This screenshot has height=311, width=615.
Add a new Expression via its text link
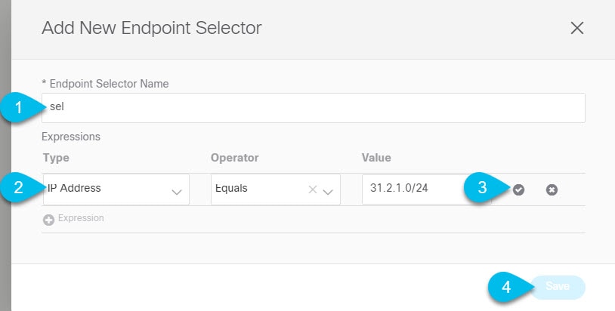[x=81, y=218]
